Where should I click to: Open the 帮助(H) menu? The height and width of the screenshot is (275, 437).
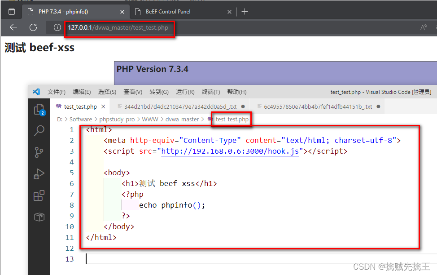coord(236,92)
